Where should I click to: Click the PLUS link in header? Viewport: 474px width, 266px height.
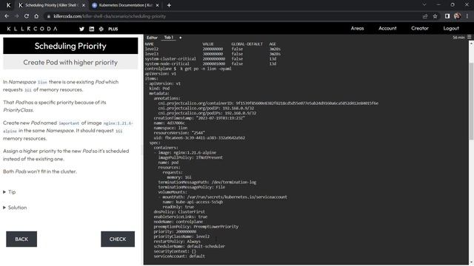pos(113,29)
